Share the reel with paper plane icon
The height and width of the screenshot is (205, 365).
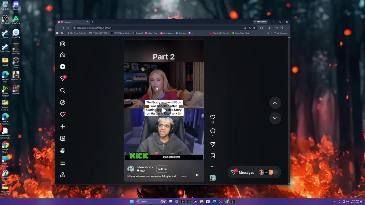pyautogui.click(x=212, y=145)
